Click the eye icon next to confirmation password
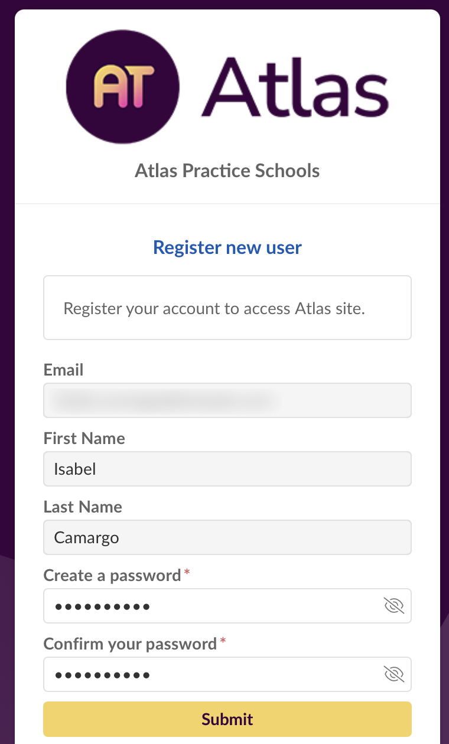Image resolution: width=449 pixels, height=744 pixels. [394, 674]
